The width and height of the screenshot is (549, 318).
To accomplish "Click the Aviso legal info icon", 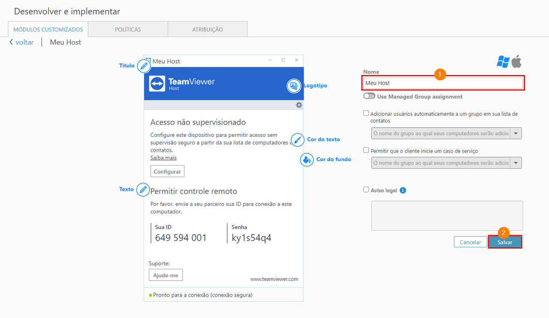I will pyautogui.click(x=403, y=190).
